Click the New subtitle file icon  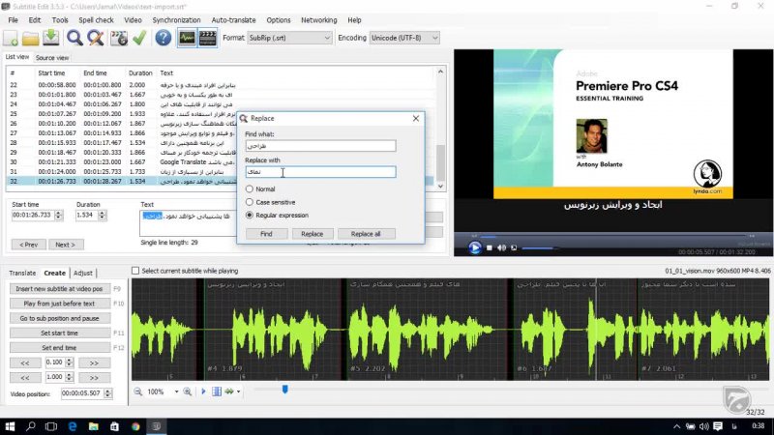(x=12, y=38)
